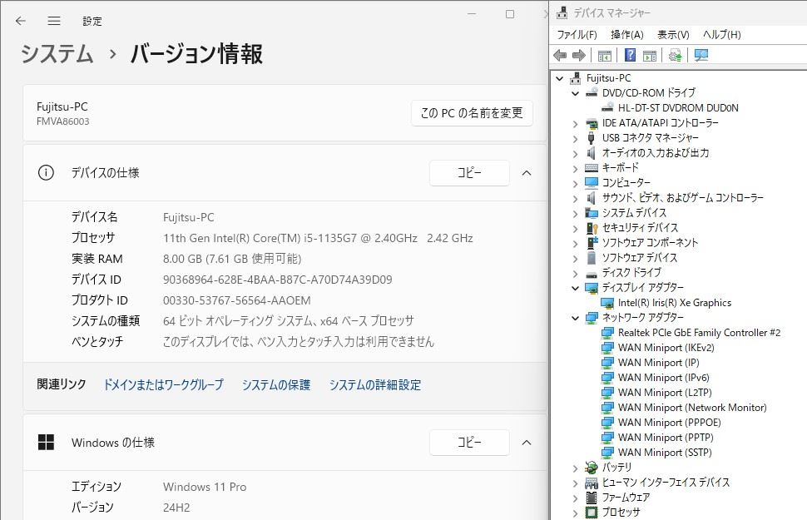Click the Forward navigation arrow in Device Manager

578,55
